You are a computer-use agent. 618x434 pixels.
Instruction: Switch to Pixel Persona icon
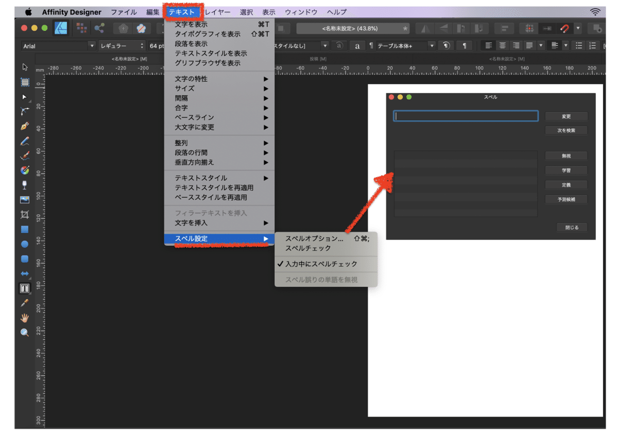81,28
